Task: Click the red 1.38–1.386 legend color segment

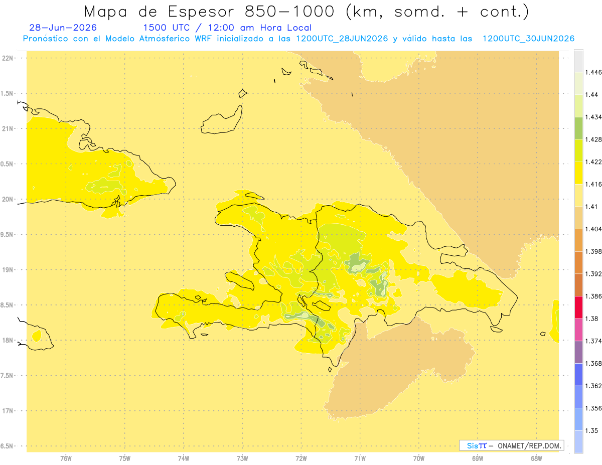Action: [578, 307]
